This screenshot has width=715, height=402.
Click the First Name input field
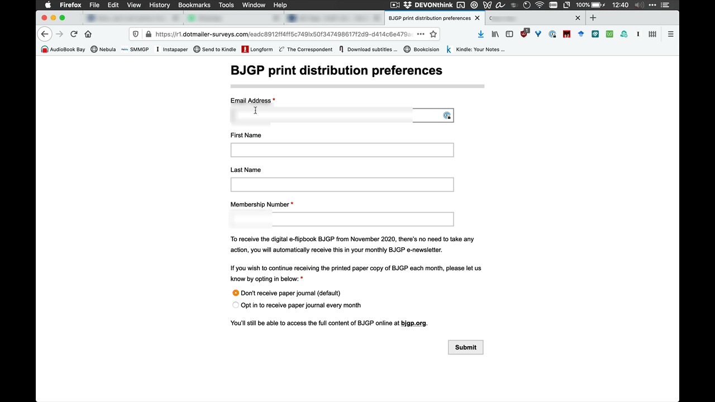coord(342,150)
